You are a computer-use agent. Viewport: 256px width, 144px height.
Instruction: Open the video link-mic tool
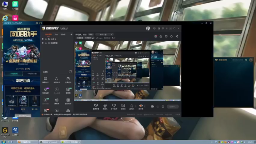45,91
